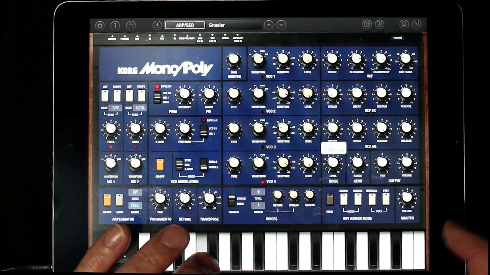Tap the PORTA jack on the patch panel

225,37
